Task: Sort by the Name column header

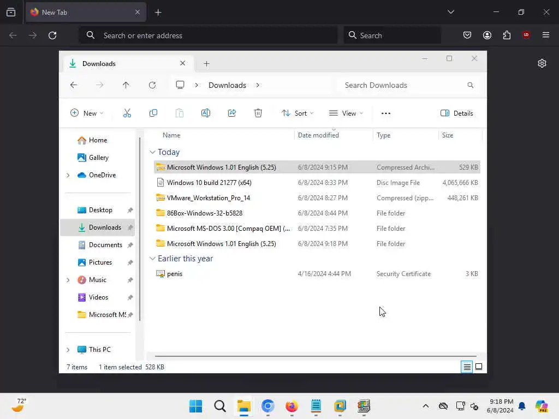Action: 171,135
